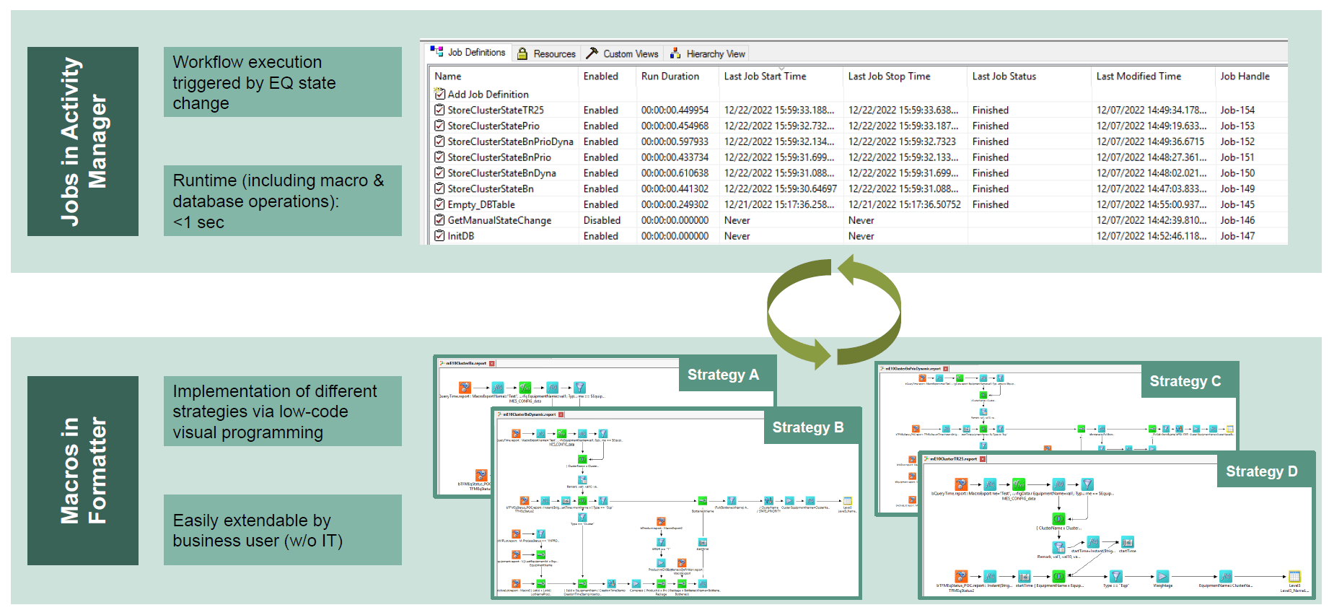
Task: Select the StoreClusterStateTR25 job row
Action: pyautogui.click(x=495, y=110)
